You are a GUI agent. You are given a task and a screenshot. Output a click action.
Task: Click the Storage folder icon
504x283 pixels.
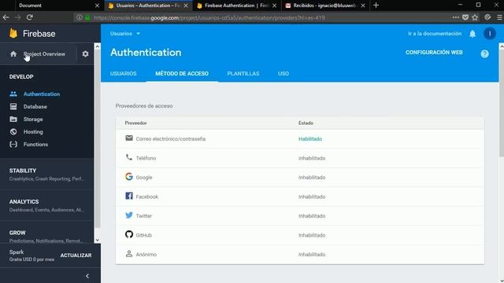pyautogui.click(x=13, y=119)
